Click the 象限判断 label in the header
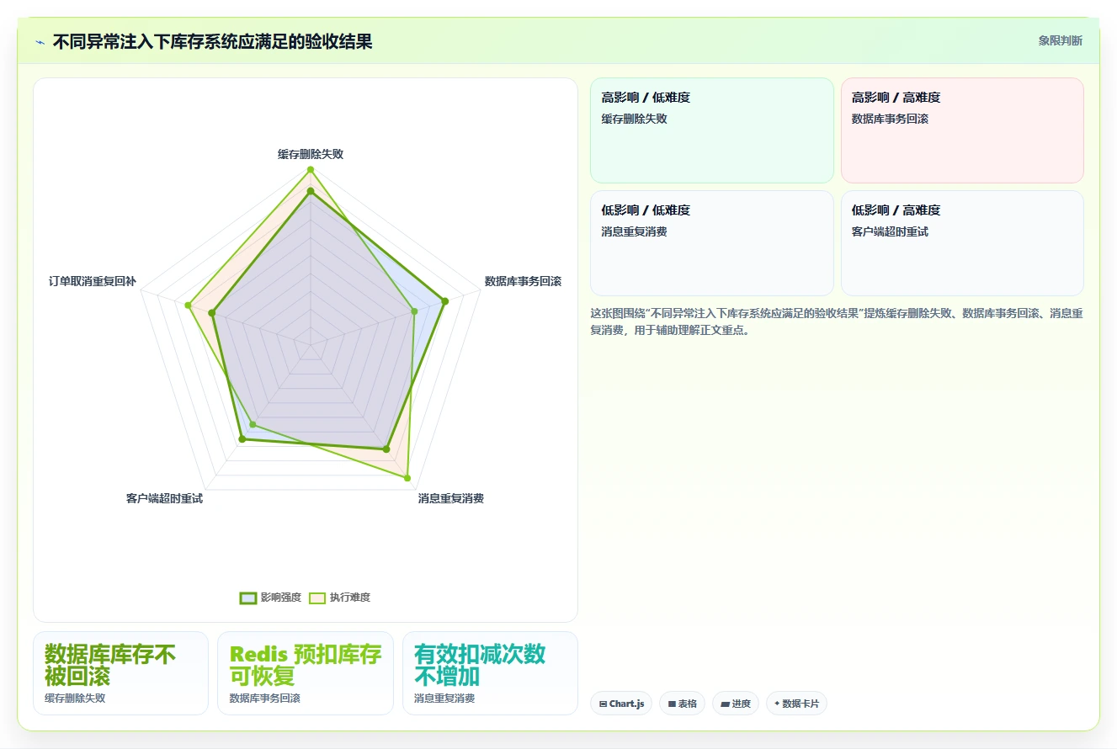The width and height of the screenshot is (1117, 749). 1061,40
